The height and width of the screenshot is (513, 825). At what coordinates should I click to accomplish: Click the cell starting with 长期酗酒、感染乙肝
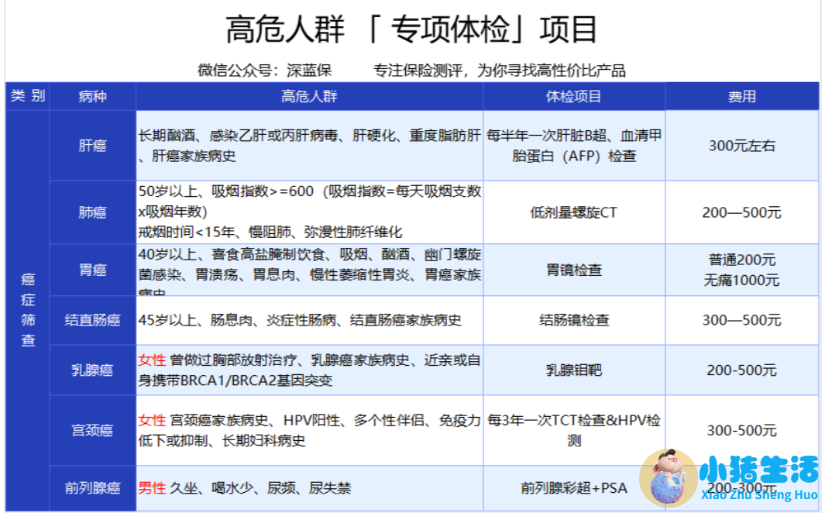coord(309,146)
